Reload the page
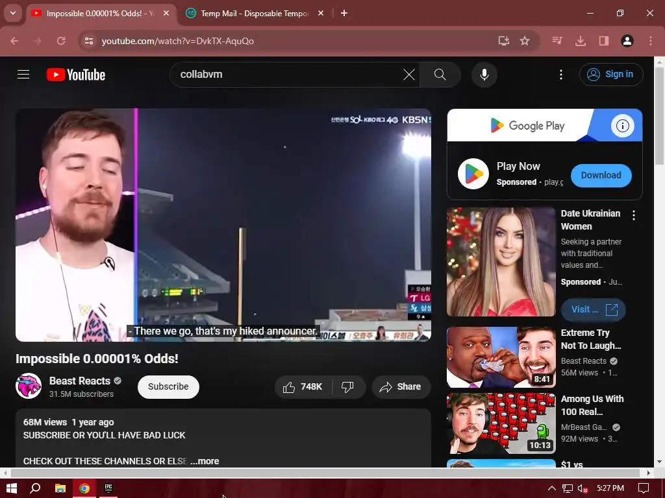 [61, 41]
